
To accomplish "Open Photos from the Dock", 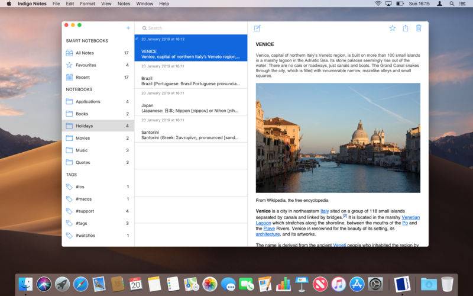I will [210, 284].
